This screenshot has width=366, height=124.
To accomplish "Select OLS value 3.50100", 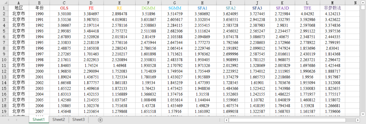I will tap(64, 14).
